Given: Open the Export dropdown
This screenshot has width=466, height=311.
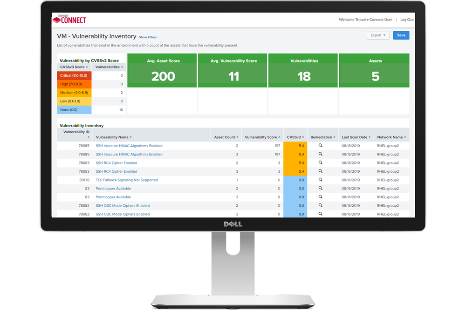Looking at the screenshot, I should tap(378, 35).
